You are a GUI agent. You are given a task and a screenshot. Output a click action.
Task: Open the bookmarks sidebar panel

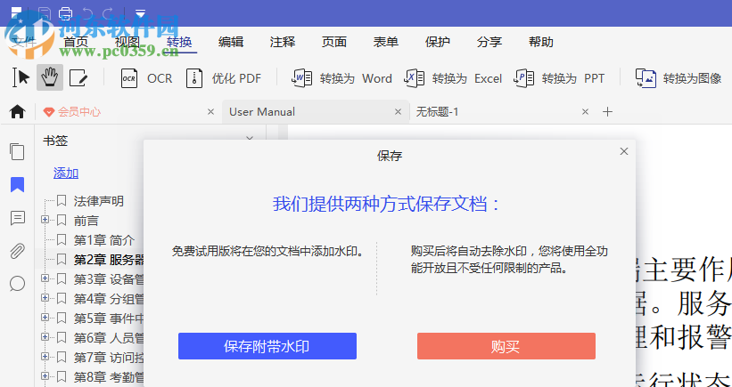(17, 185)
